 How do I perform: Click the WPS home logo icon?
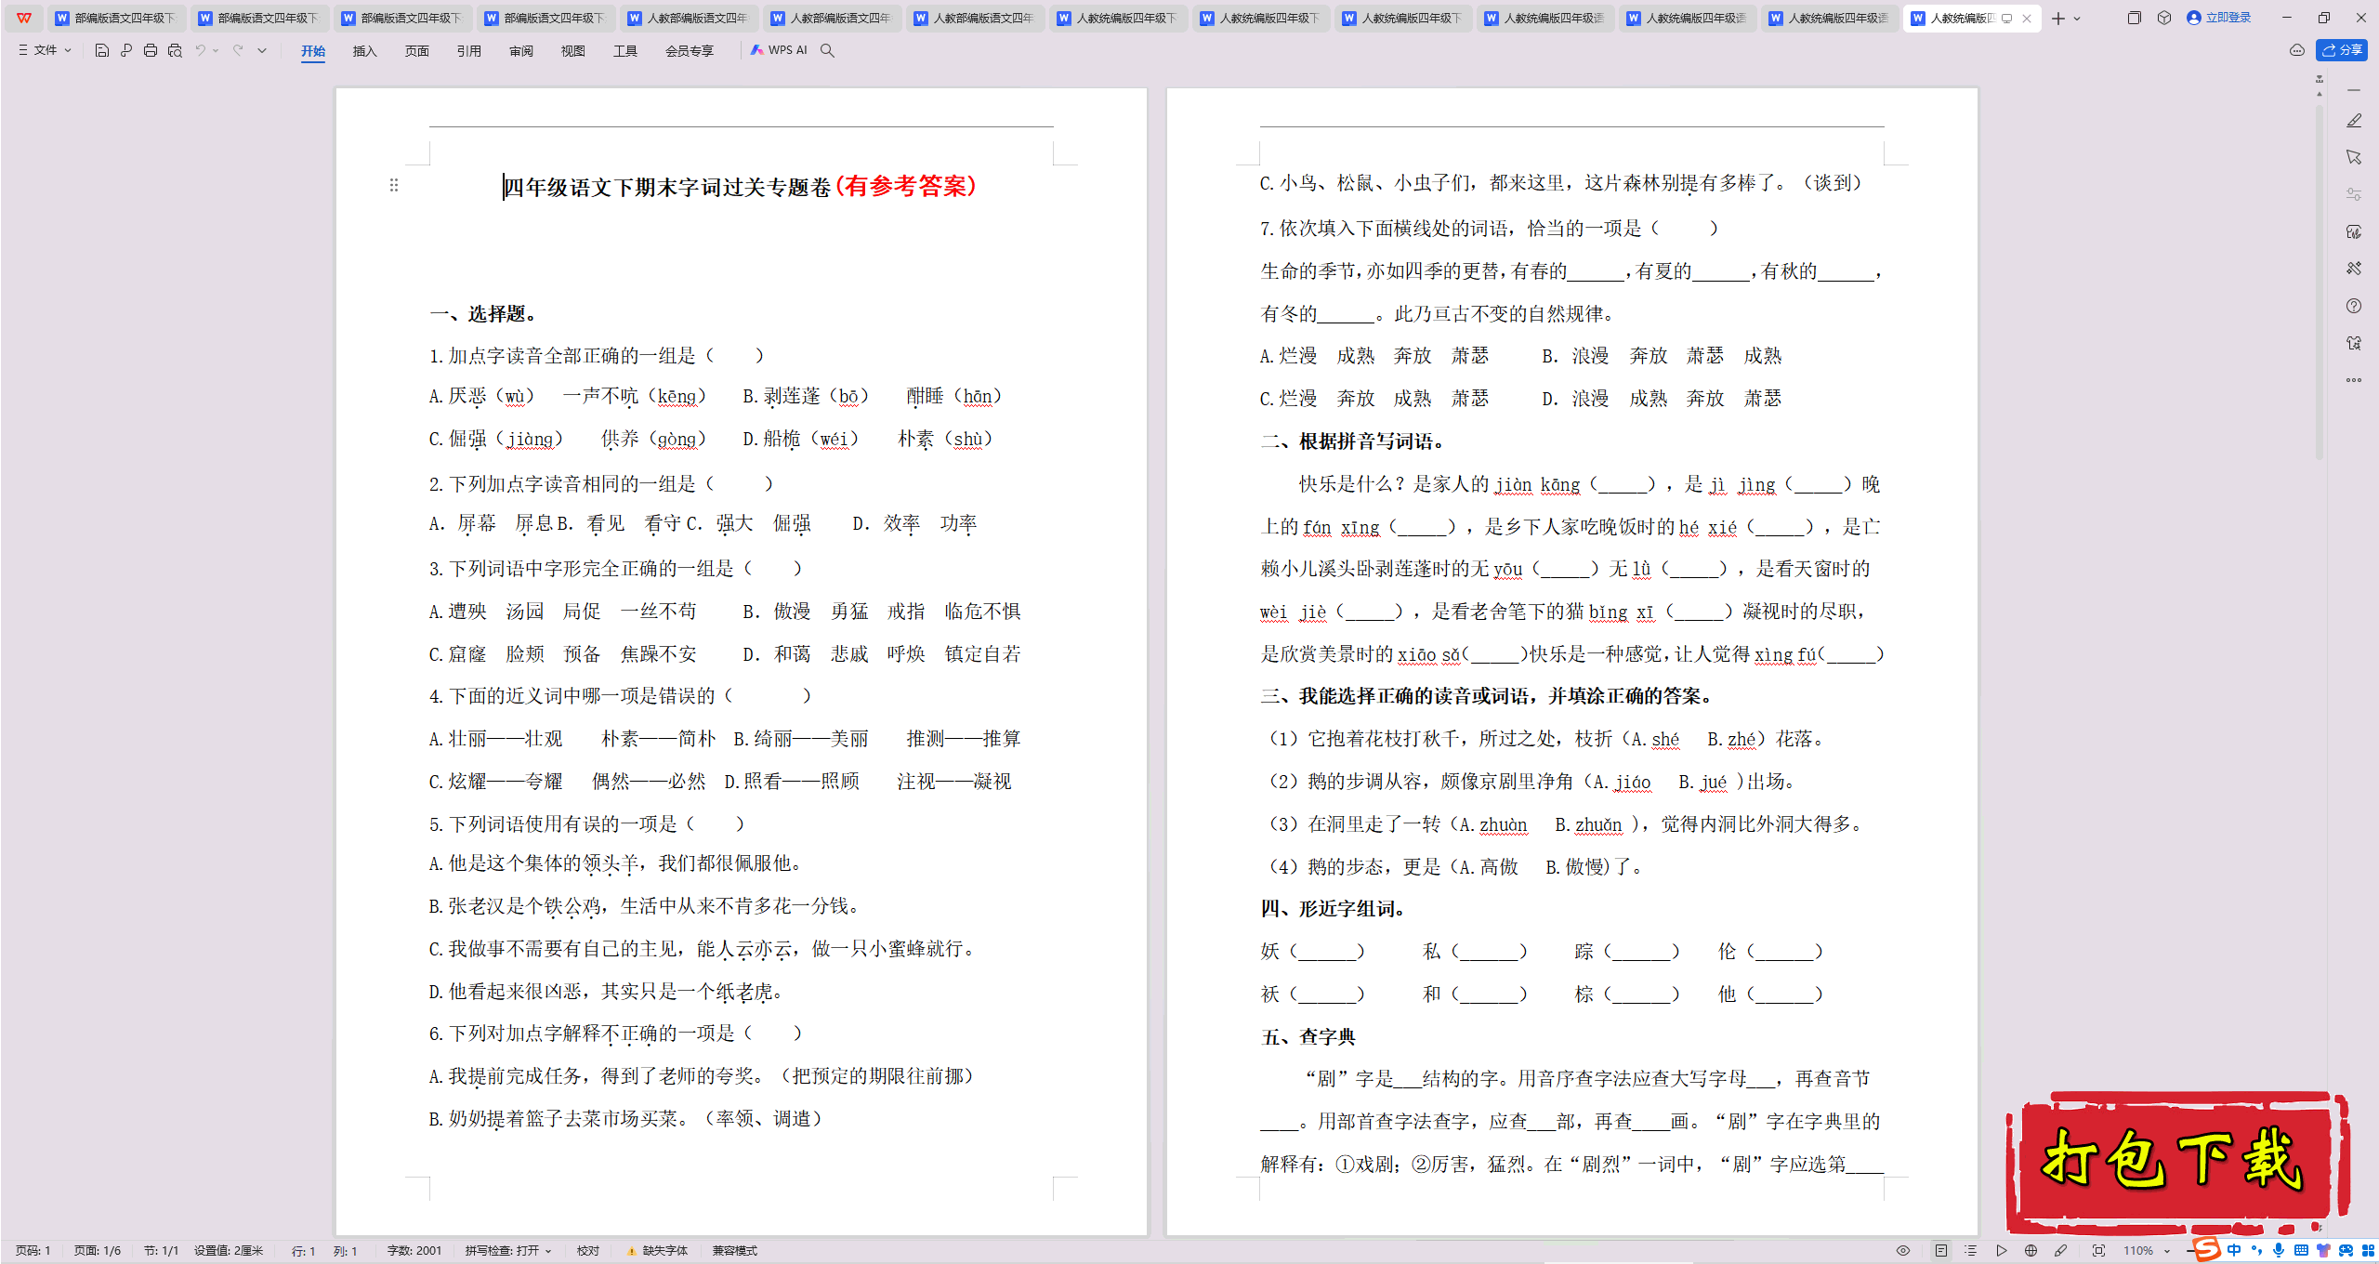tap(24, 18)
